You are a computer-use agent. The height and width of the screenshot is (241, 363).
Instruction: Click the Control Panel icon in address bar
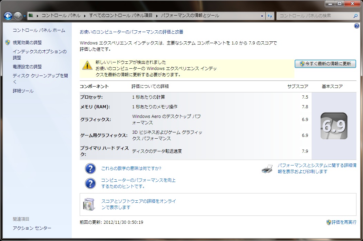click(x=31, y=16)
